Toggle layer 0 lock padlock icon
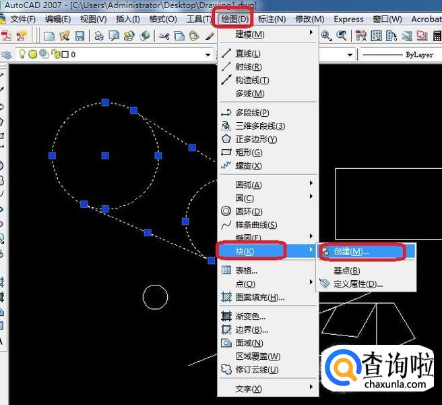This screenshot has width=442, height=405. 55,54
